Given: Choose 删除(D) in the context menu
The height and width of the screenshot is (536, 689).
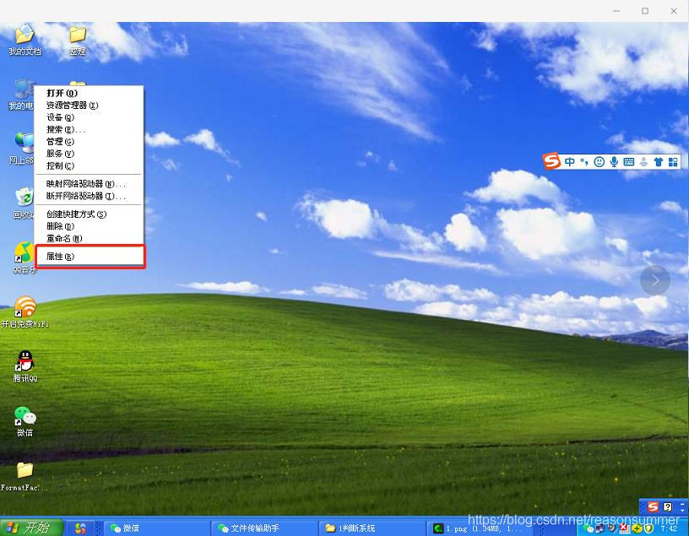Looking at the screenshot, I should (89, 226).
